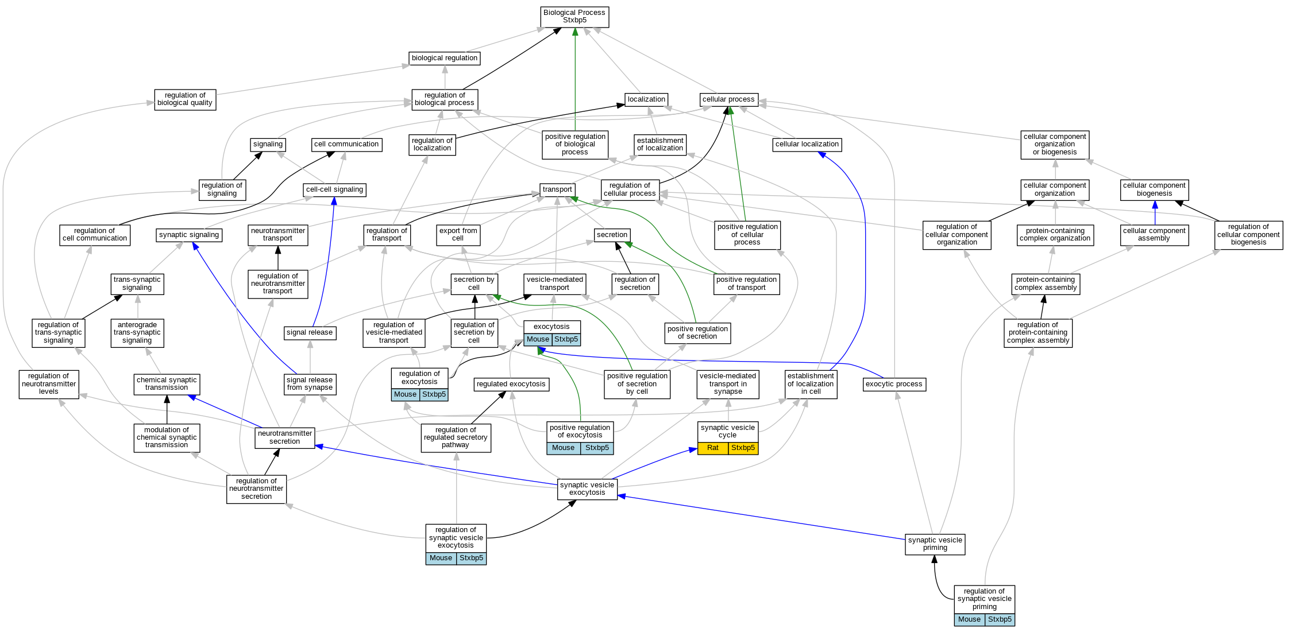Click the Stxbp5 cell under synaptic vesicle cycle

point(743,448)
